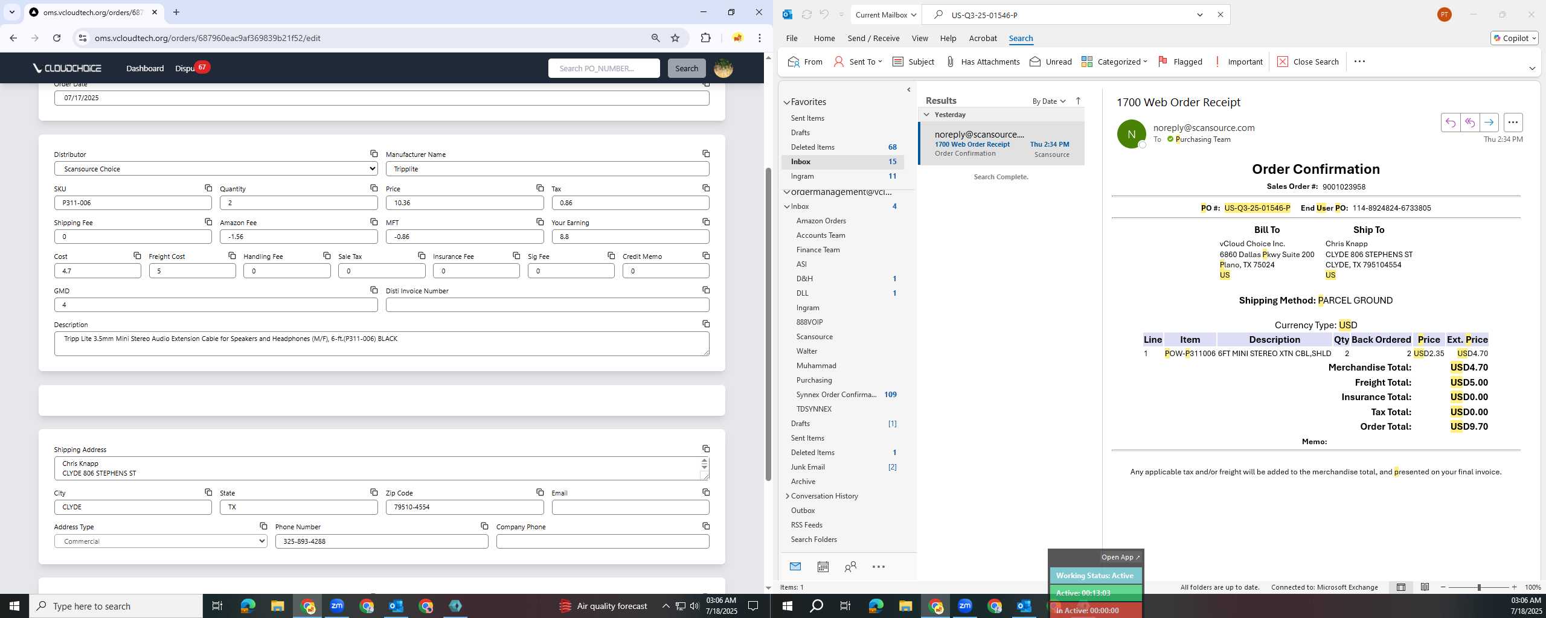
Task: Bookmark this page with the star icon
Action: 675,38
